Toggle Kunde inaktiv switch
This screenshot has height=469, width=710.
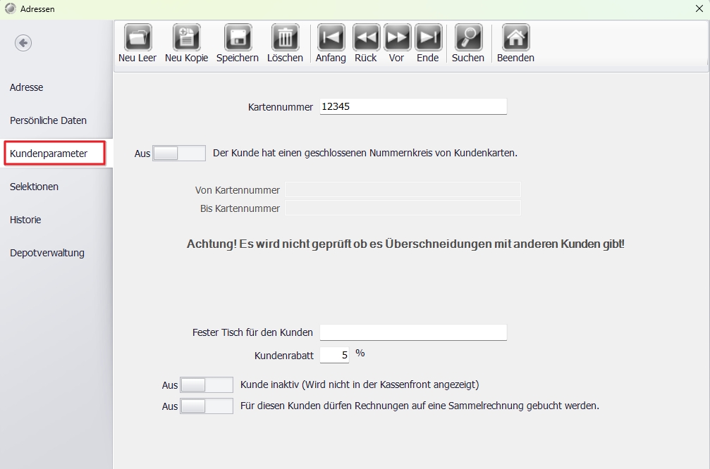[207, 385]
